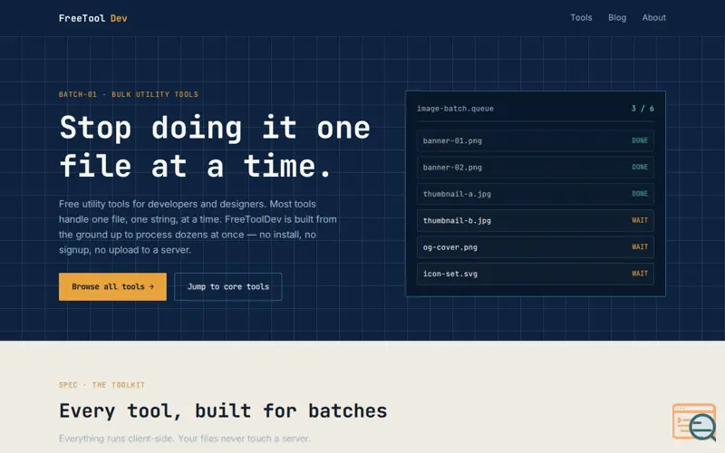
Task: Select the icon-set.svg queue row
Action: click(535, 274)
